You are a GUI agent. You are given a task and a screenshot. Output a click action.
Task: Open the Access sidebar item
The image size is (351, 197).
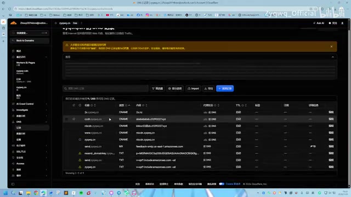pyautogui.click(x=20, y=164)
